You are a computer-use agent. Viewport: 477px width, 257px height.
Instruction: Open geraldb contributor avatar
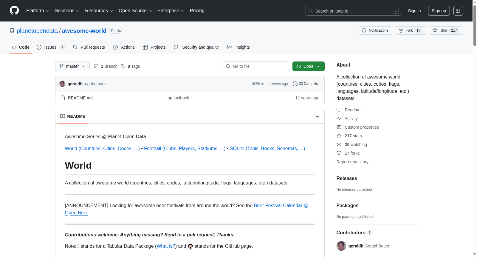click(341, 246)
